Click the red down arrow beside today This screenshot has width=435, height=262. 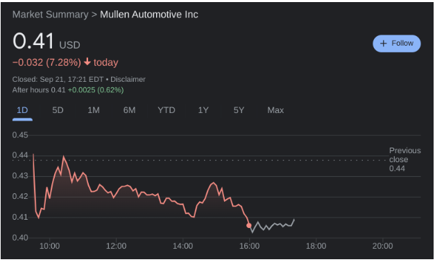point(87,62)
